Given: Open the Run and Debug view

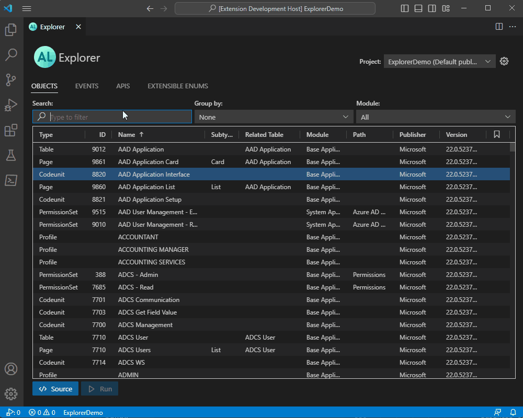Looking at the screenshot, I should pyautogui.click(x=11, y=105).
